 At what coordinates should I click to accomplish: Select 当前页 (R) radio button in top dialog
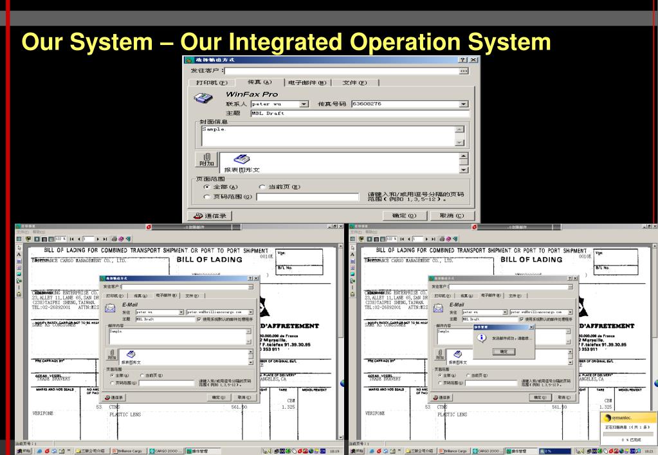point(262,187)
